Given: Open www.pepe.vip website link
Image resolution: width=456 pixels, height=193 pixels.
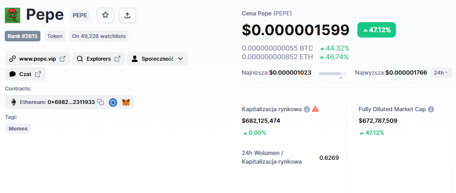Looking at the screenshot, I should [38, 59].
